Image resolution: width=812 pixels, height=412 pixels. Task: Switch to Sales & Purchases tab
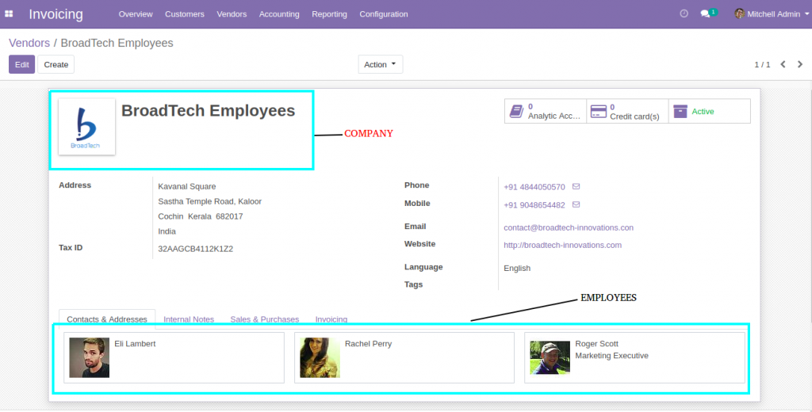[265, 319]
